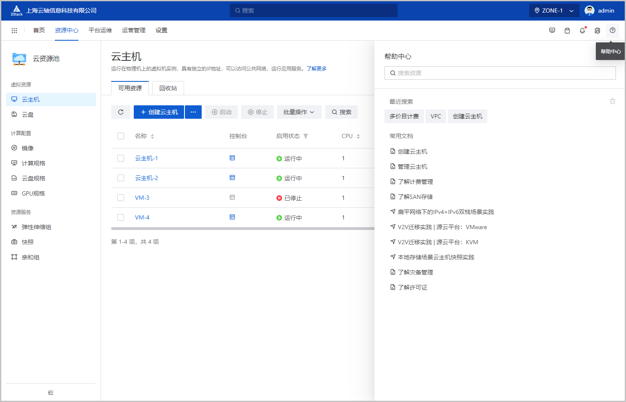
Task: Open the Help Center question mark icon
Action: 613,31
